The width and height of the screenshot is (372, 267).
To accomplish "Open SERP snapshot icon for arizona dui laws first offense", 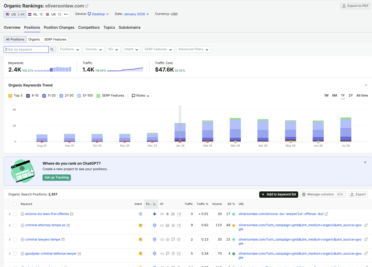I will [x=72, y=214].
